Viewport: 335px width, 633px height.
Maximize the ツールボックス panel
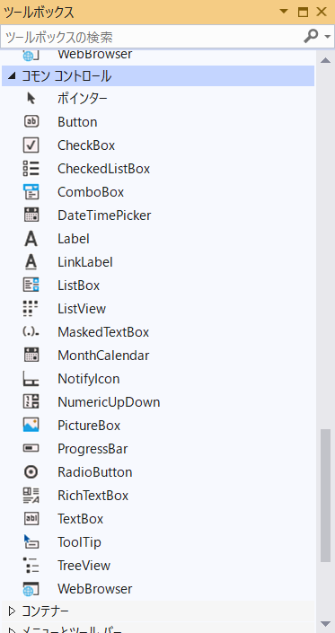pos(303,12)
